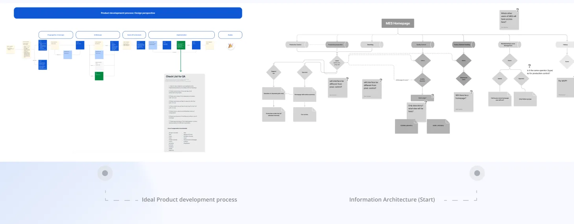The height and width of the screenshot is (224, 574).
Task: Click the 'Full Access' page node under Admin
Action: point(500,99)
